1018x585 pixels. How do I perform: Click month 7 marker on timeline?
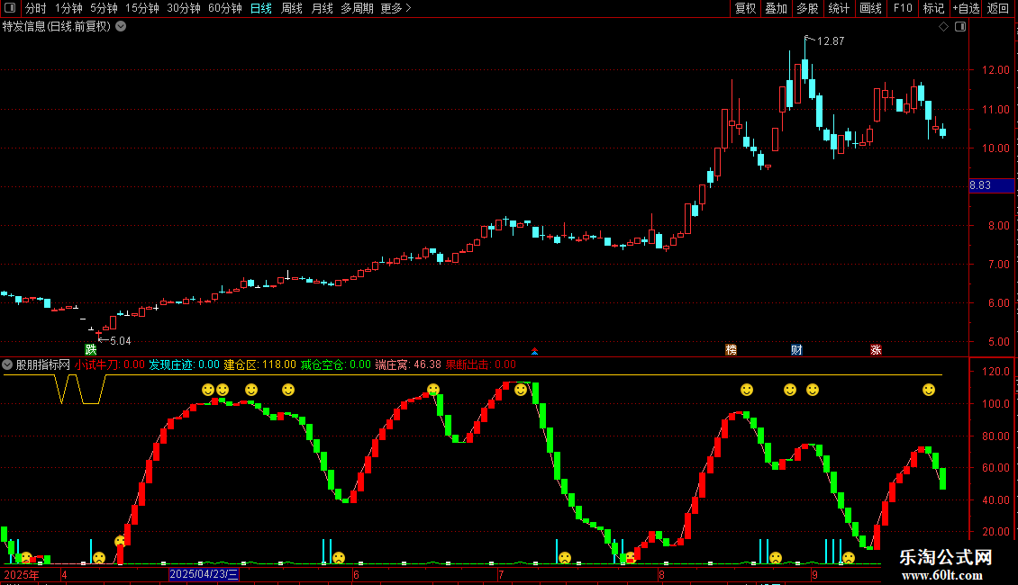coord(501,574)
